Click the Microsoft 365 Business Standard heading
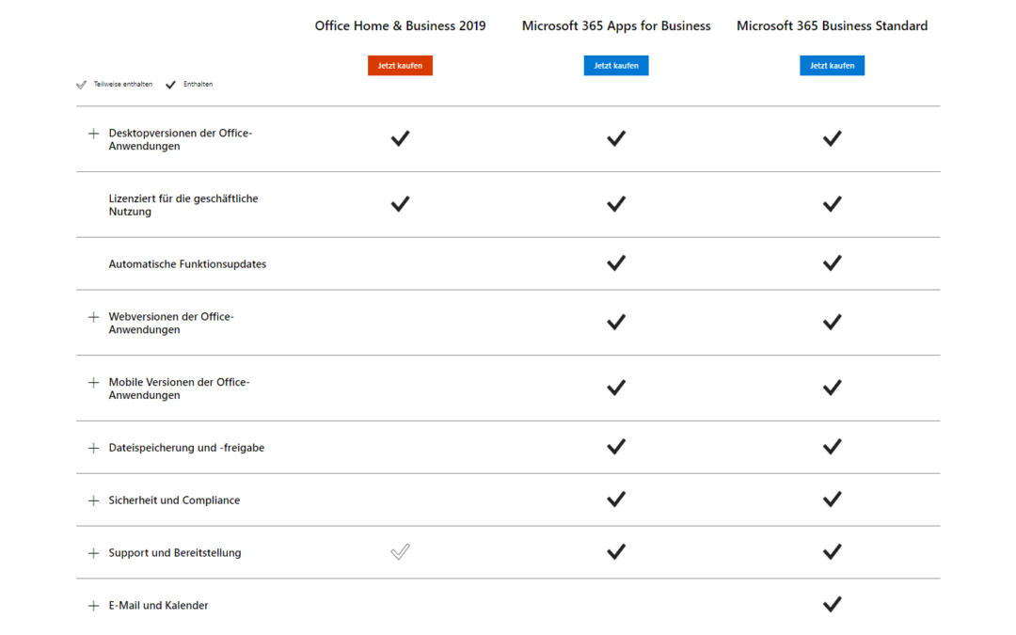The height and width of the screenshot is (635, 1016). (x=832, y=26)
